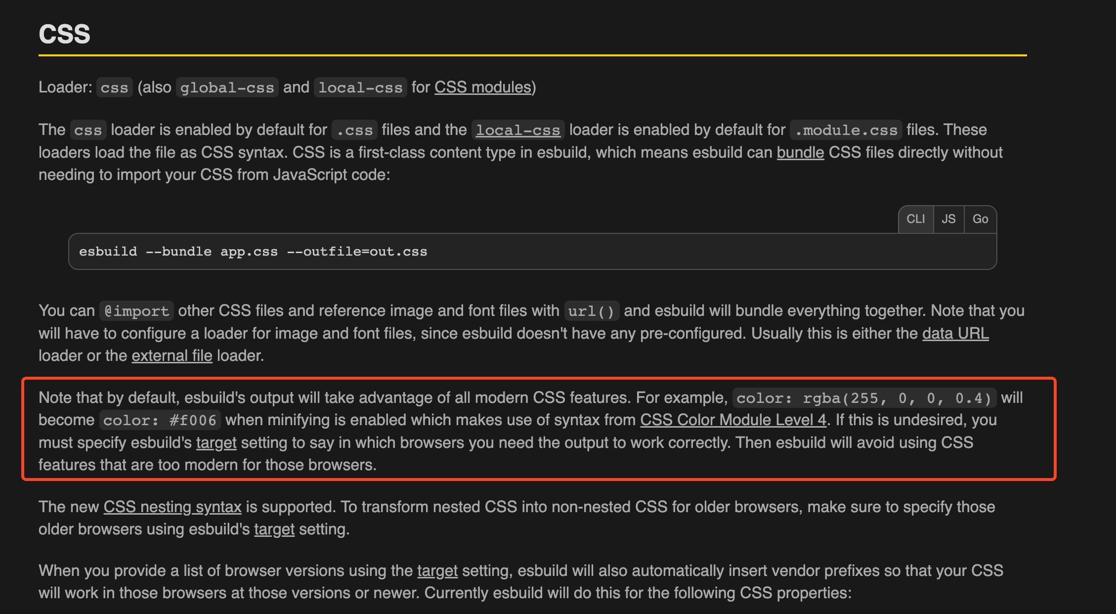1116x614 pixels.
Task: Click the local-css inline code badge
Action: click(517, 130)
